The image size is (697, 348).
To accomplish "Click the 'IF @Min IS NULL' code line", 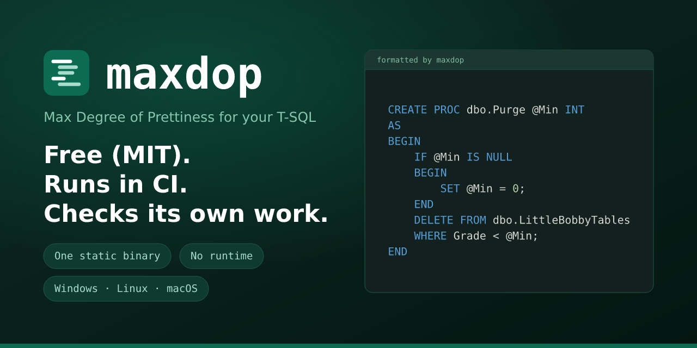I will (x=463, y=157).
